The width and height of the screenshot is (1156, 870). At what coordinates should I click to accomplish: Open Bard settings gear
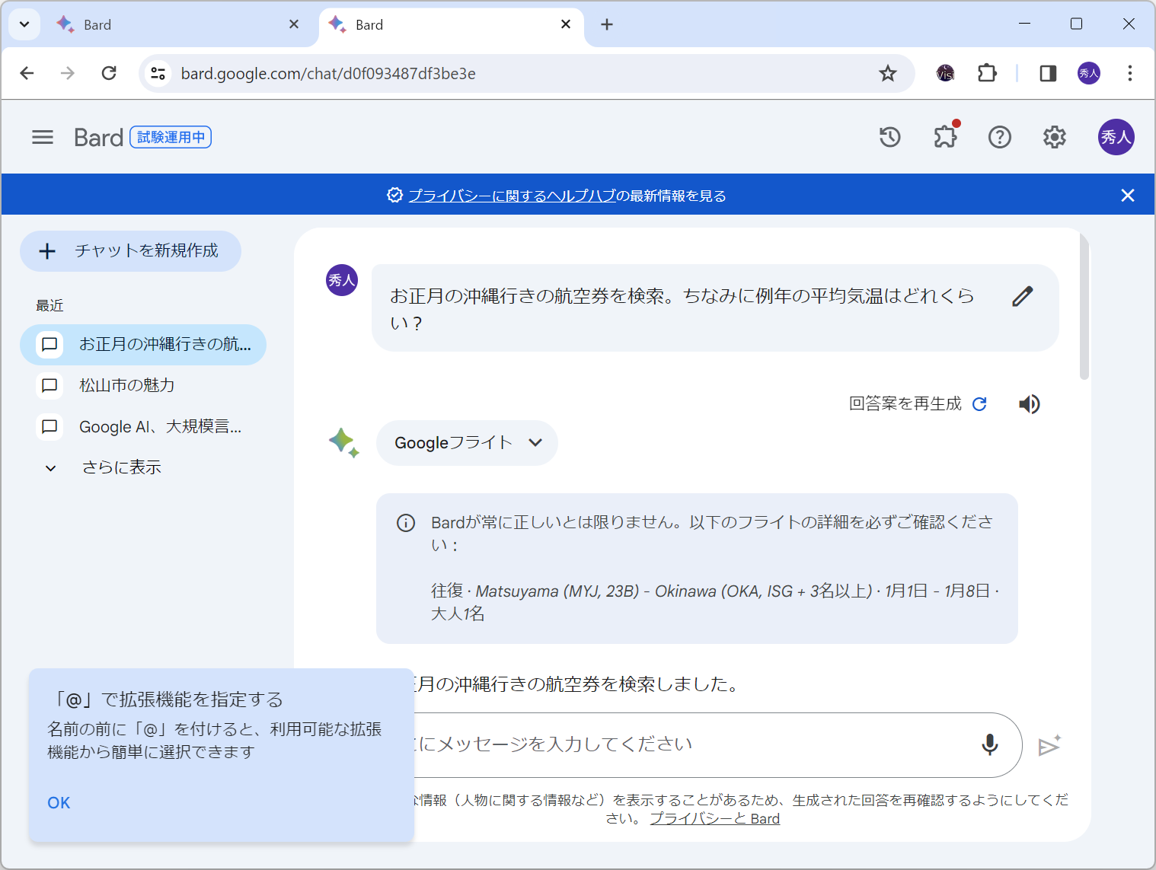[1054, 137]
